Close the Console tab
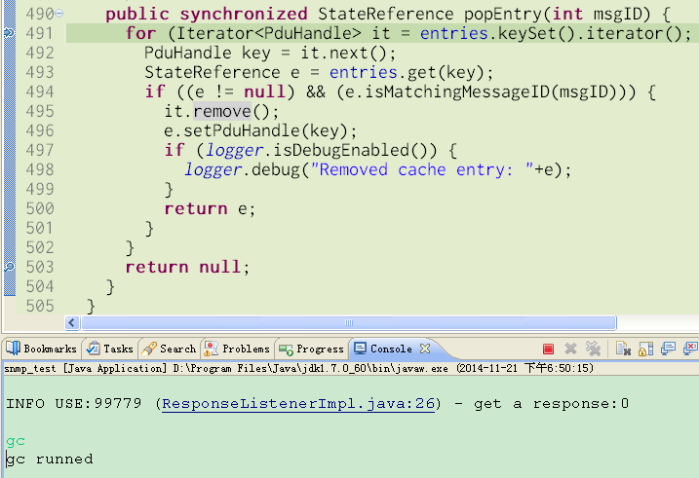 point(425,349)
